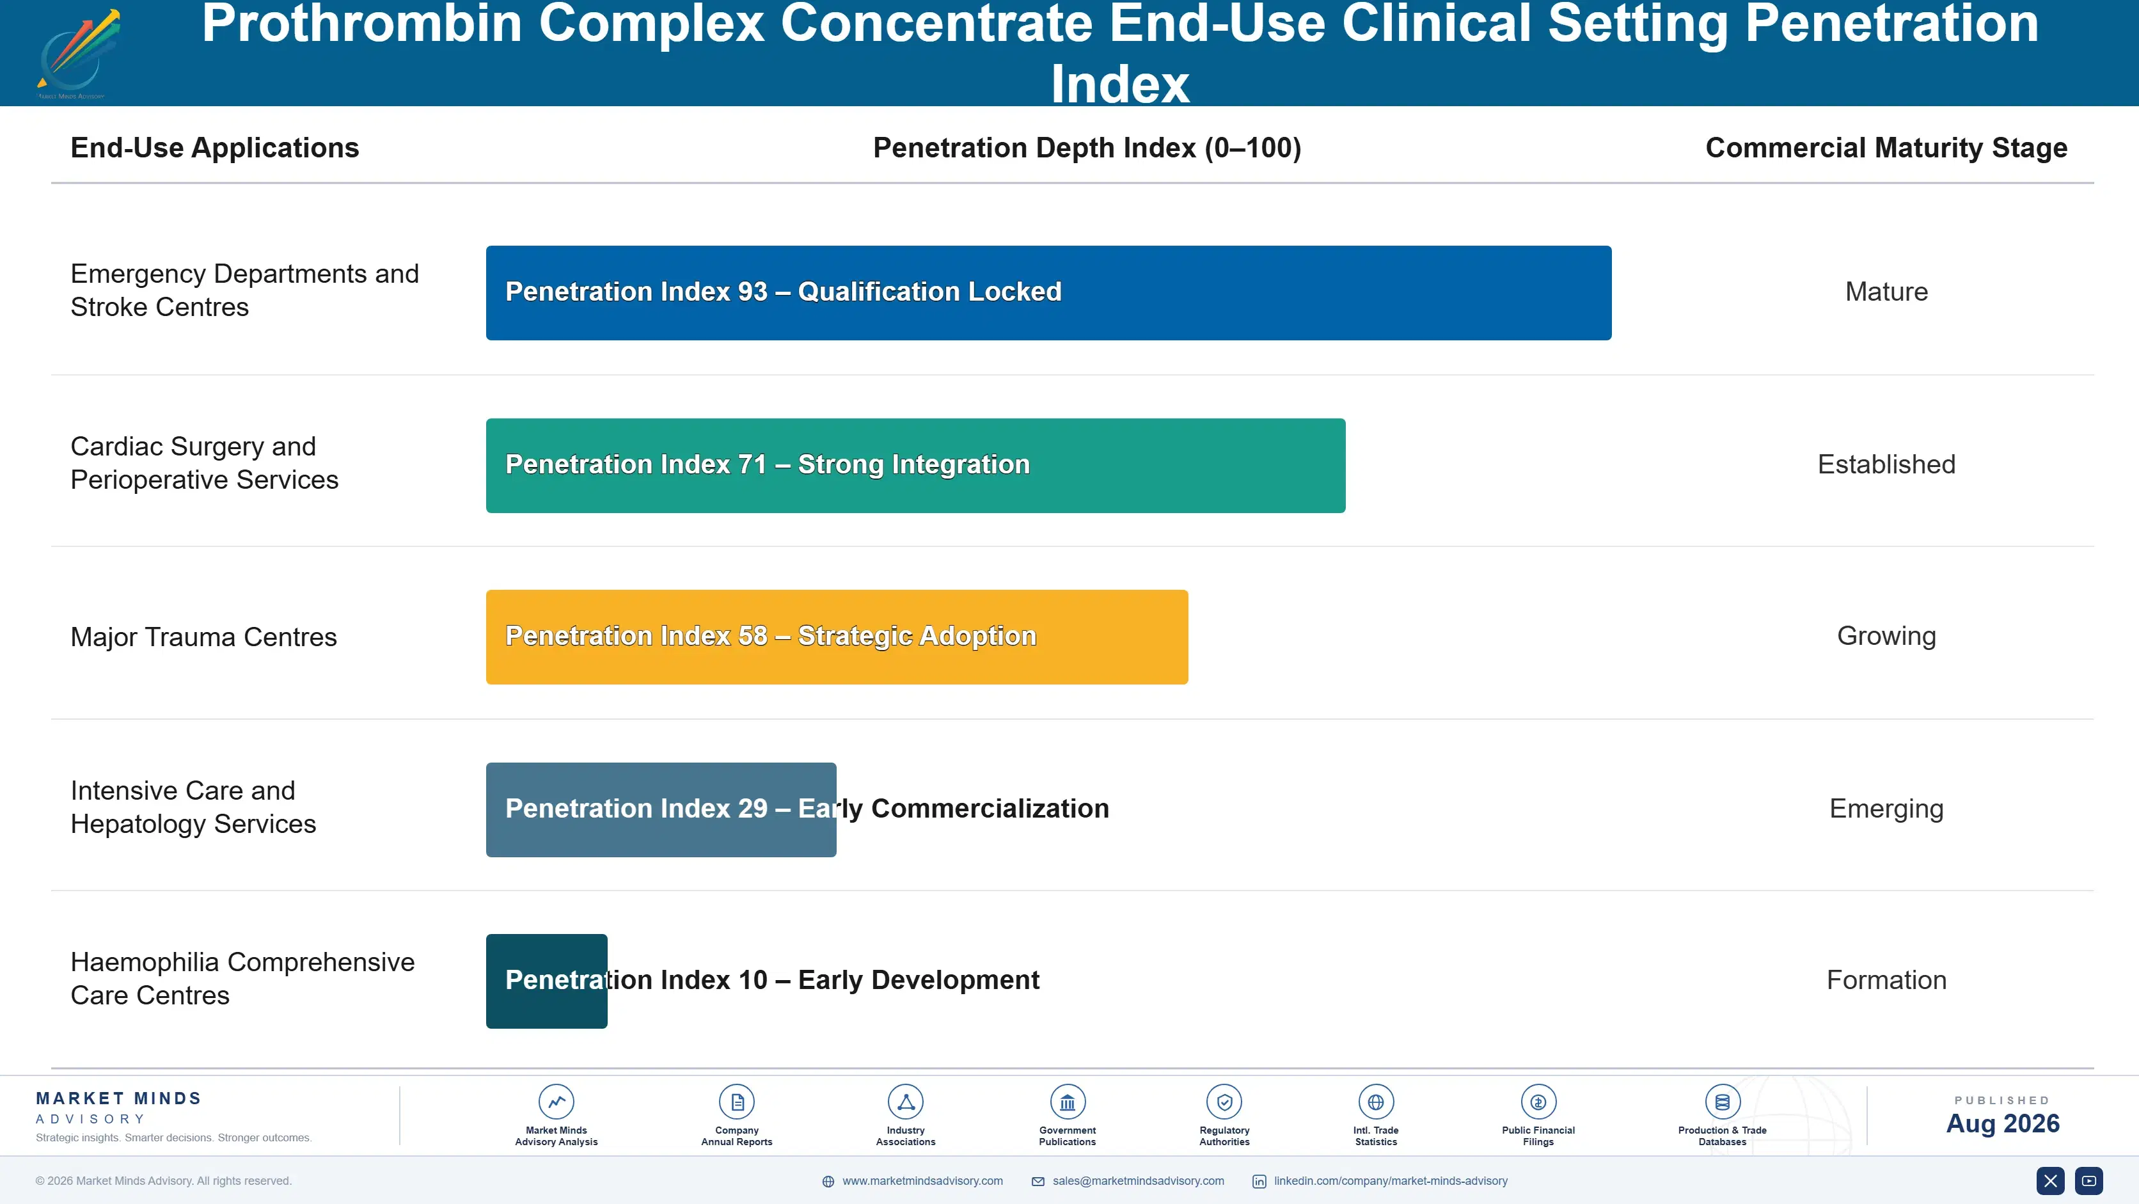Select the Intl. Trade Statistics globe icon
This screenshot has width=2139, height=1204.
click(1376, 1102)
